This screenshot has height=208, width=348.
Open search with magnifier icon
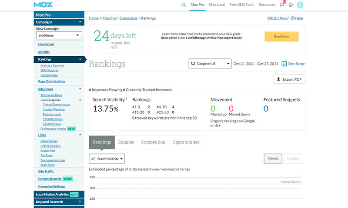pos(184,5)
